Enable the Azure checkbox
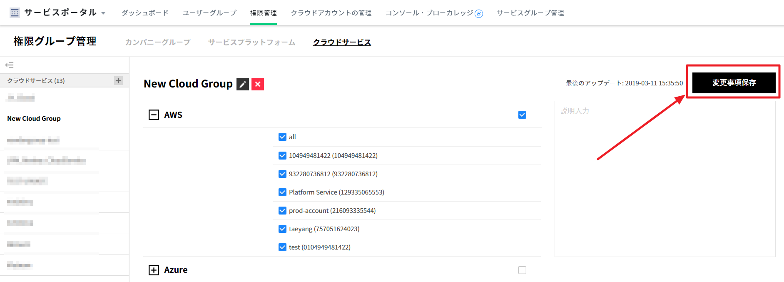784x282 pixels. tap(522, 270)
